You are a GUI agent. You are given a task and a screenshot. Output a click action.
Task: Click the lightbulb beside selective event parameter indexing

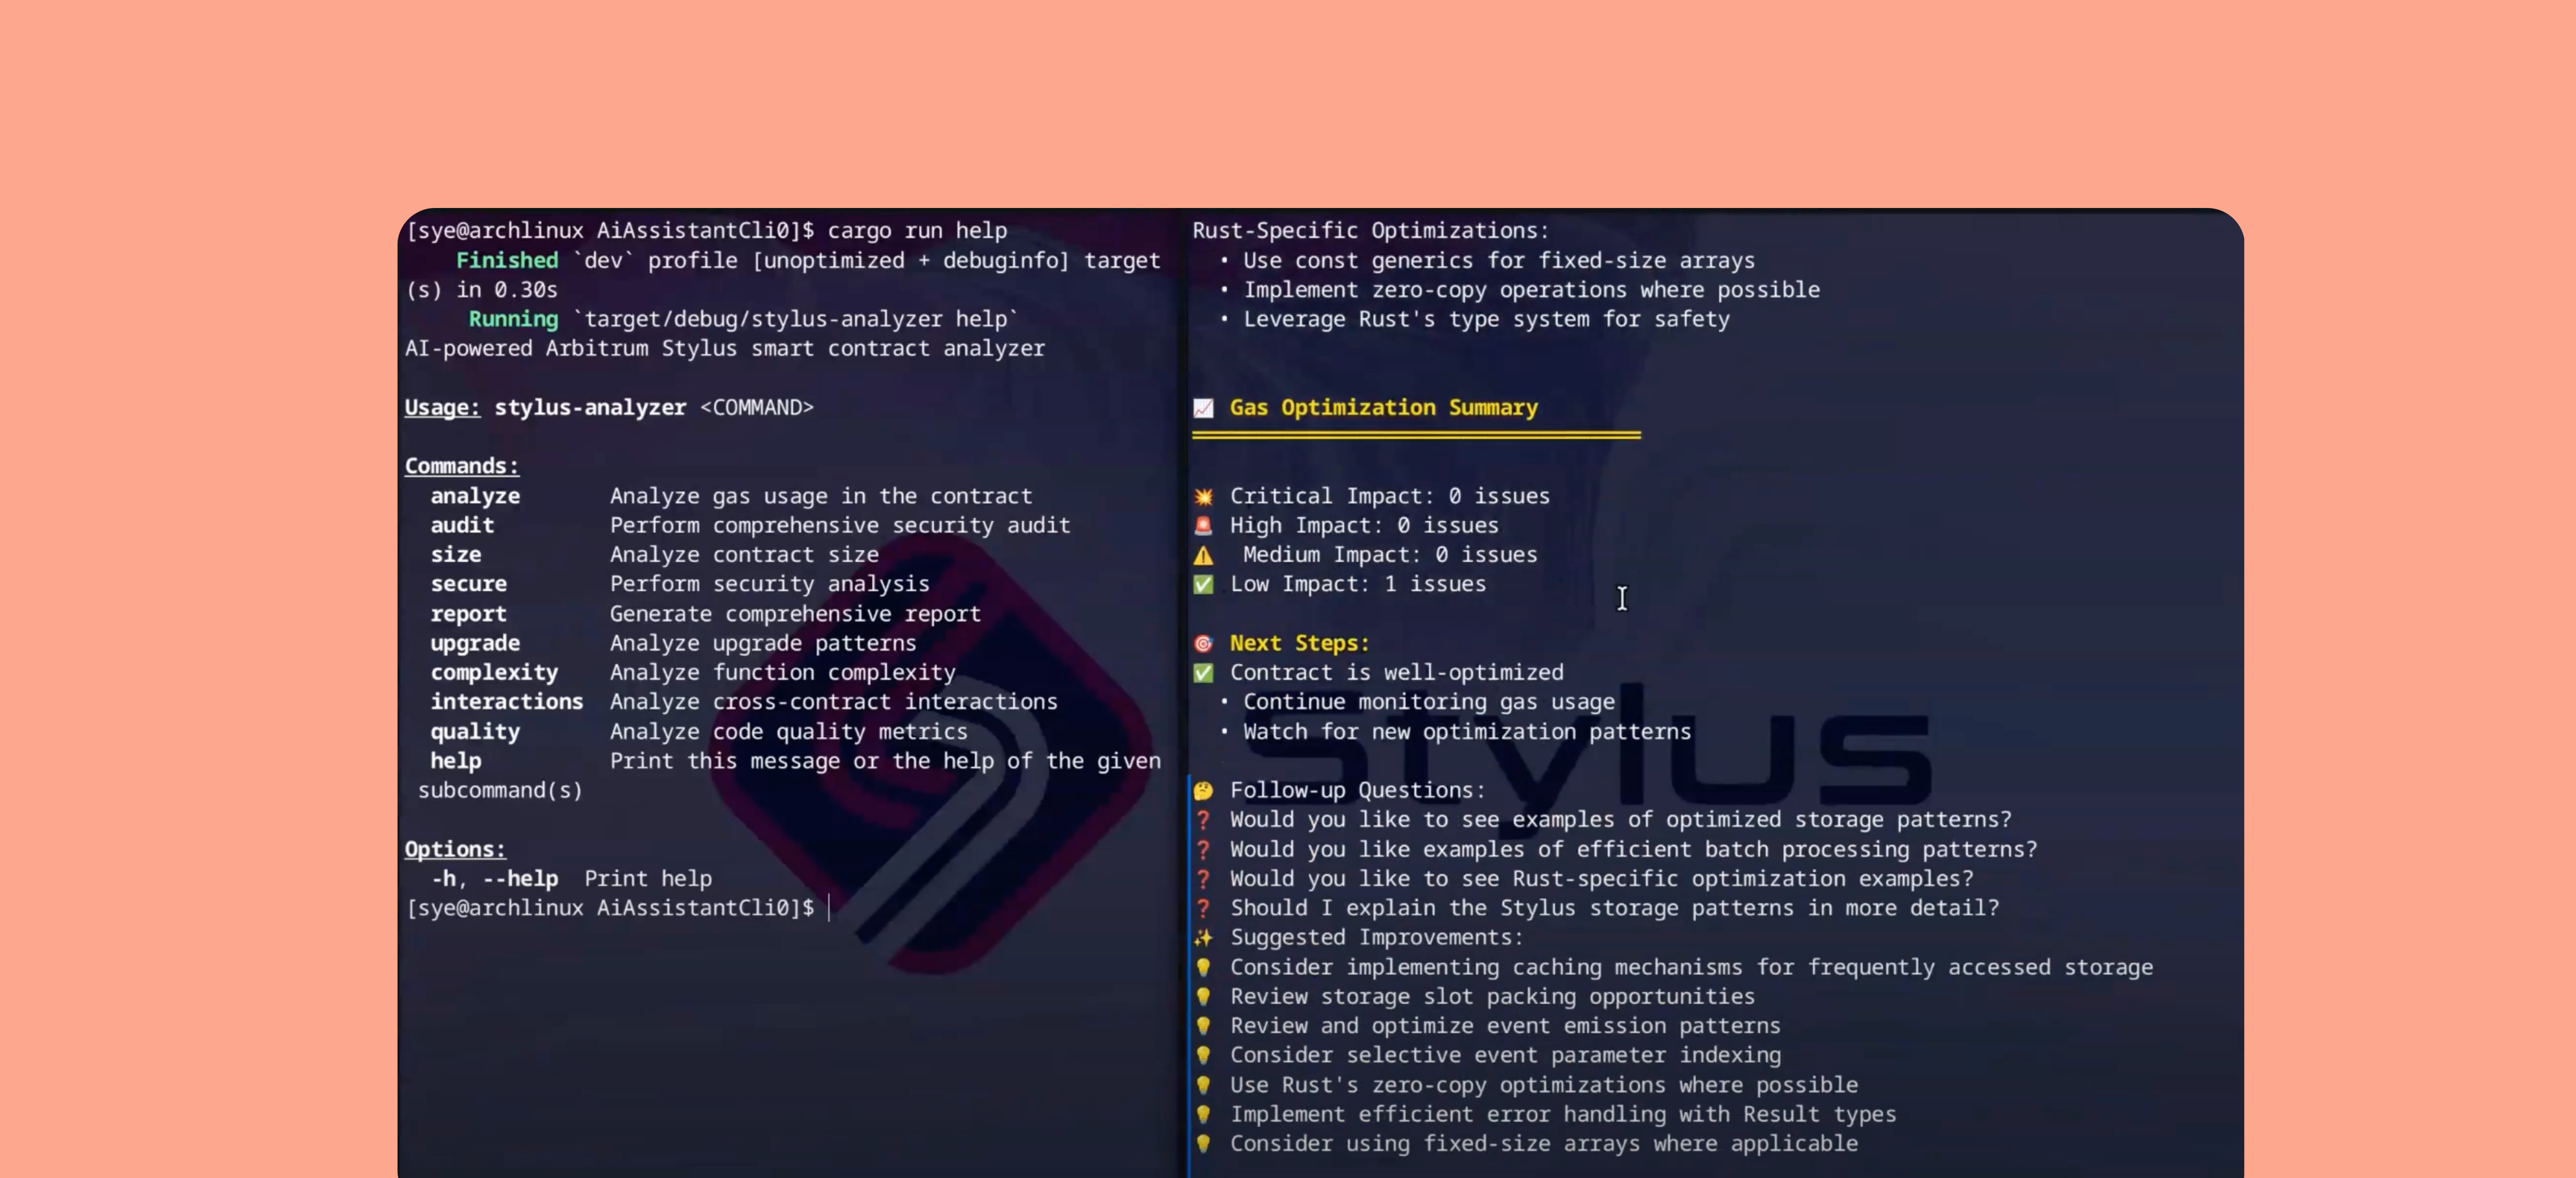click(x=1203, y=1055)
